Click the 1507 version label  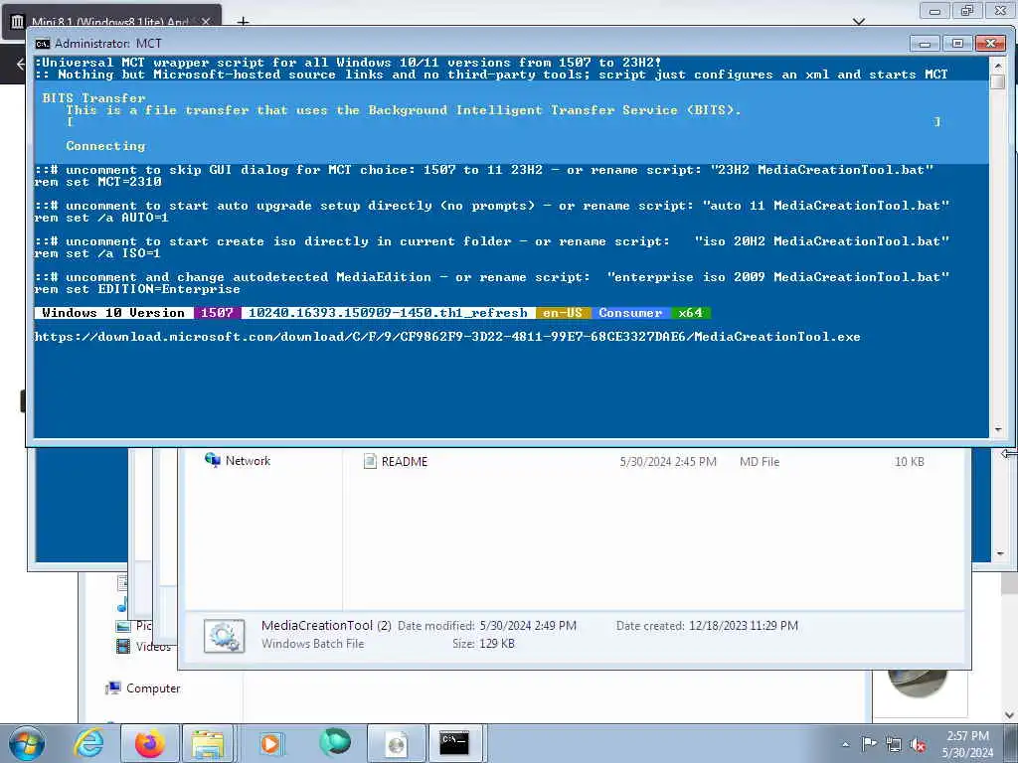tap(217, 313)
